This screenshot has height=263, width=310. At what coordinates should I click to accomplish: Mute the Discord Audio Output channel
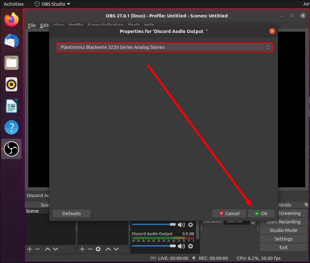point(181,246)
